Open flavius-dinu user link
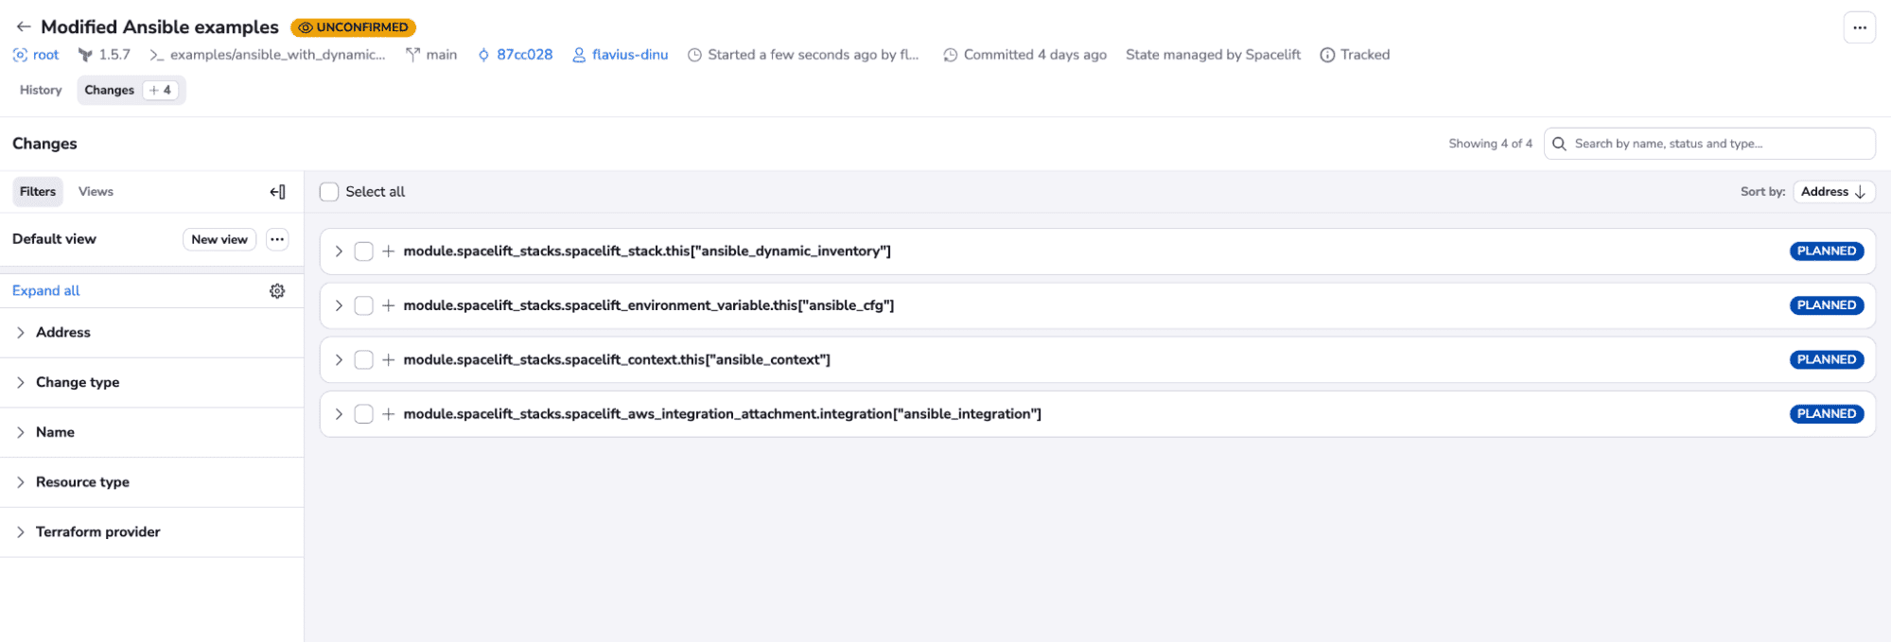 pos(630,55)
